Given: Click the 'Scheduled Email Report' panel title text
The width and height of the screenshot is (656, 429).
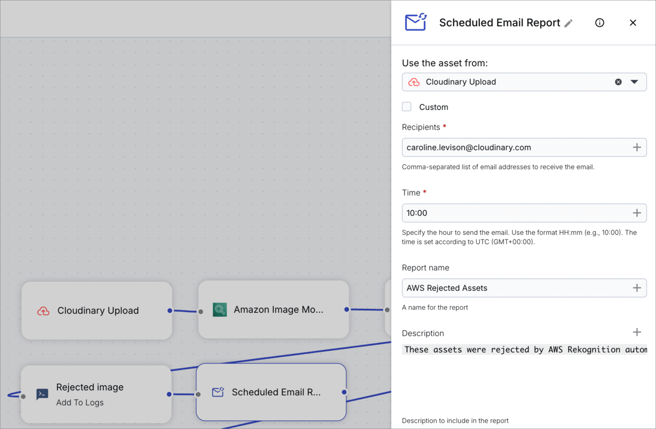Looking at the screenshot, I should [x=500, y=23].
